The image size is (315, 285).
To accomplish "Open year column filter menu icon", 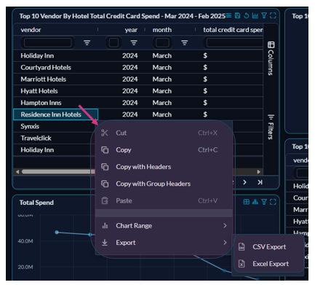I will coord(134,43).
